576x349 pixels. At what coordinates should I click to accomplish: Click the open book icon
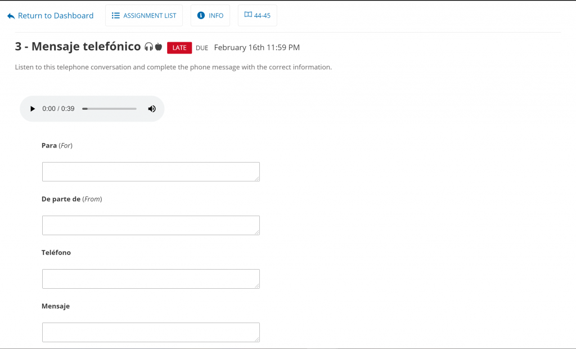tap(248, 15)
